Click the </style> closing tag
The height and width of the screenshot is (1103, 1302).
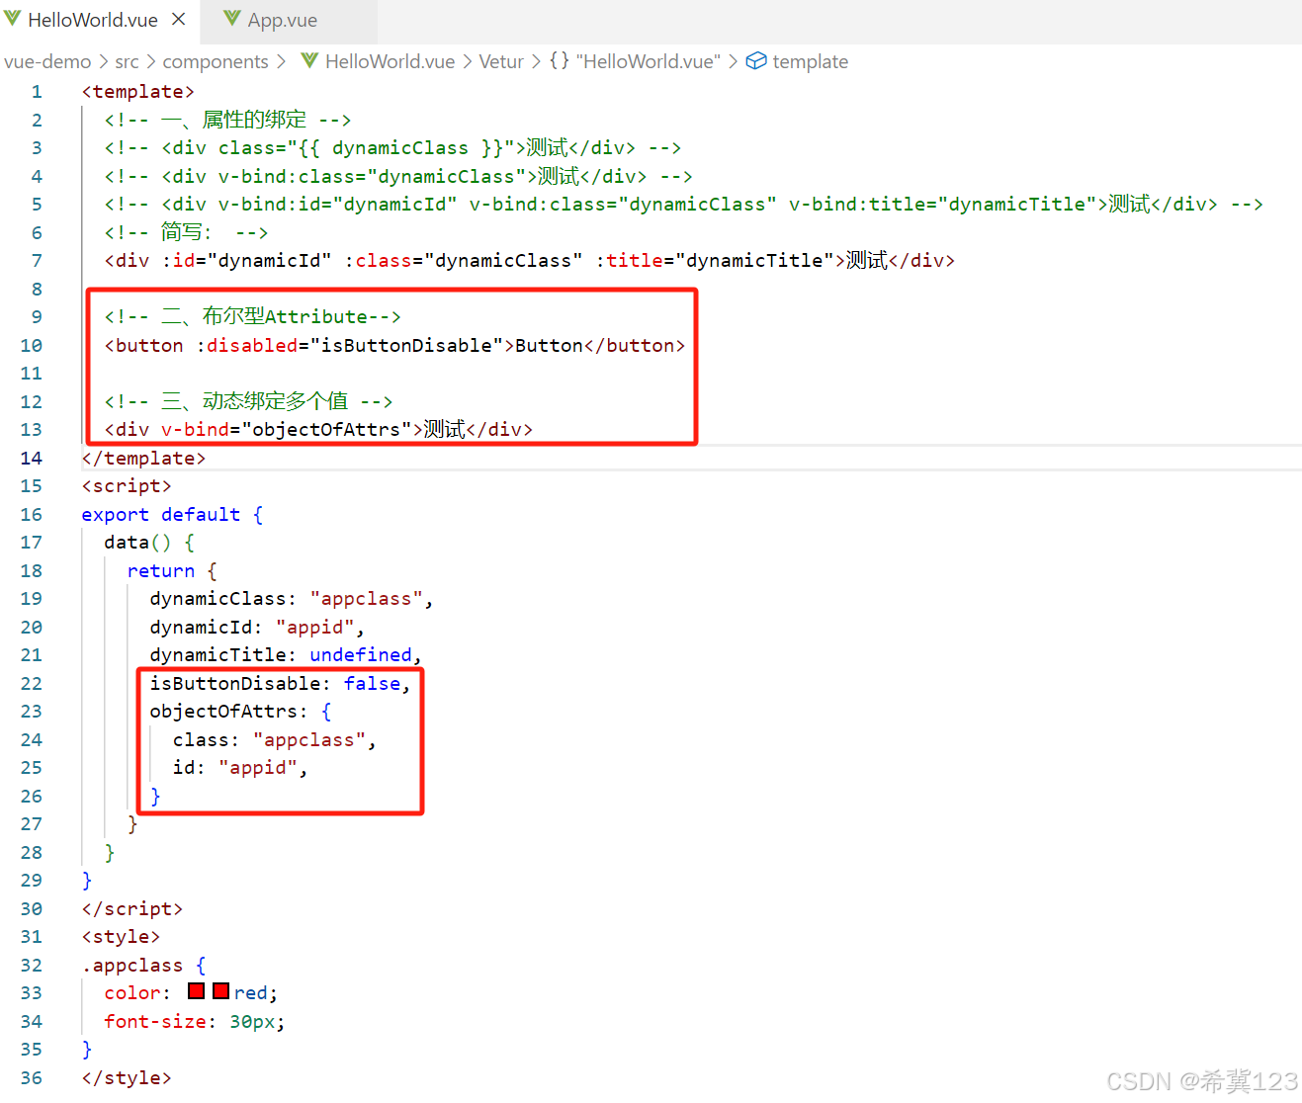(127, 1077)
